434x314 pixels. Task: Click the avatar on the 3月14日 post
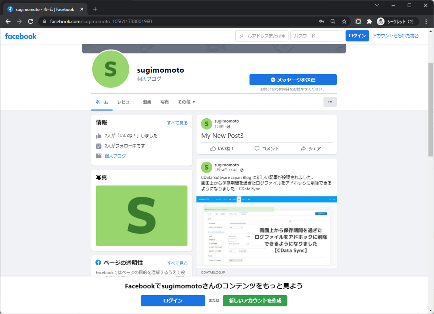(207, 167)
